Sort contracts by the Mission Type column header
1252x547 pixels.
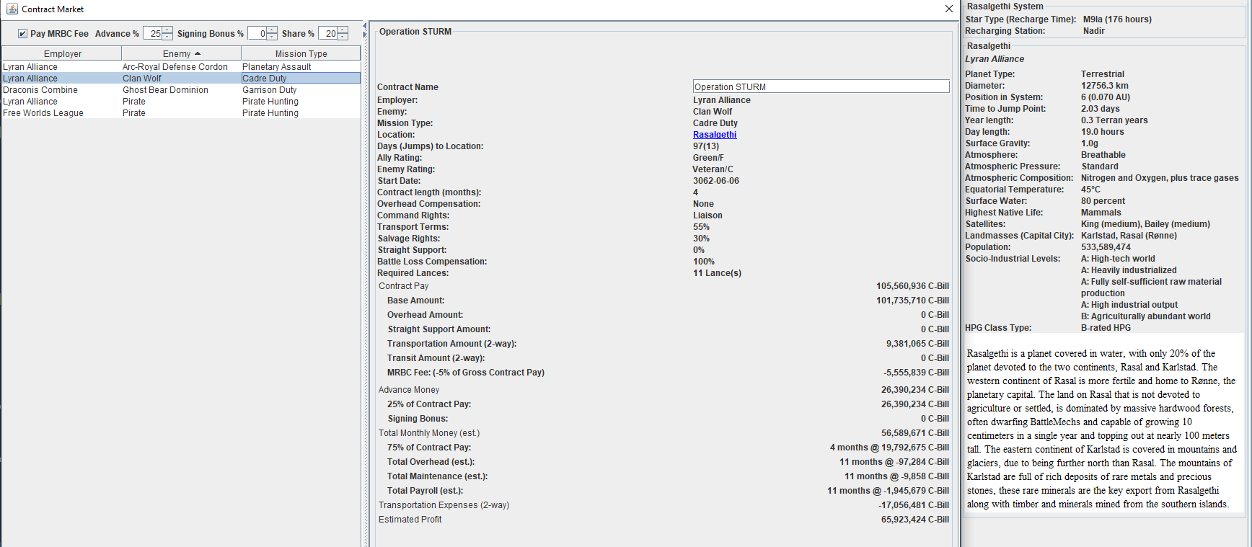(301, 53)
